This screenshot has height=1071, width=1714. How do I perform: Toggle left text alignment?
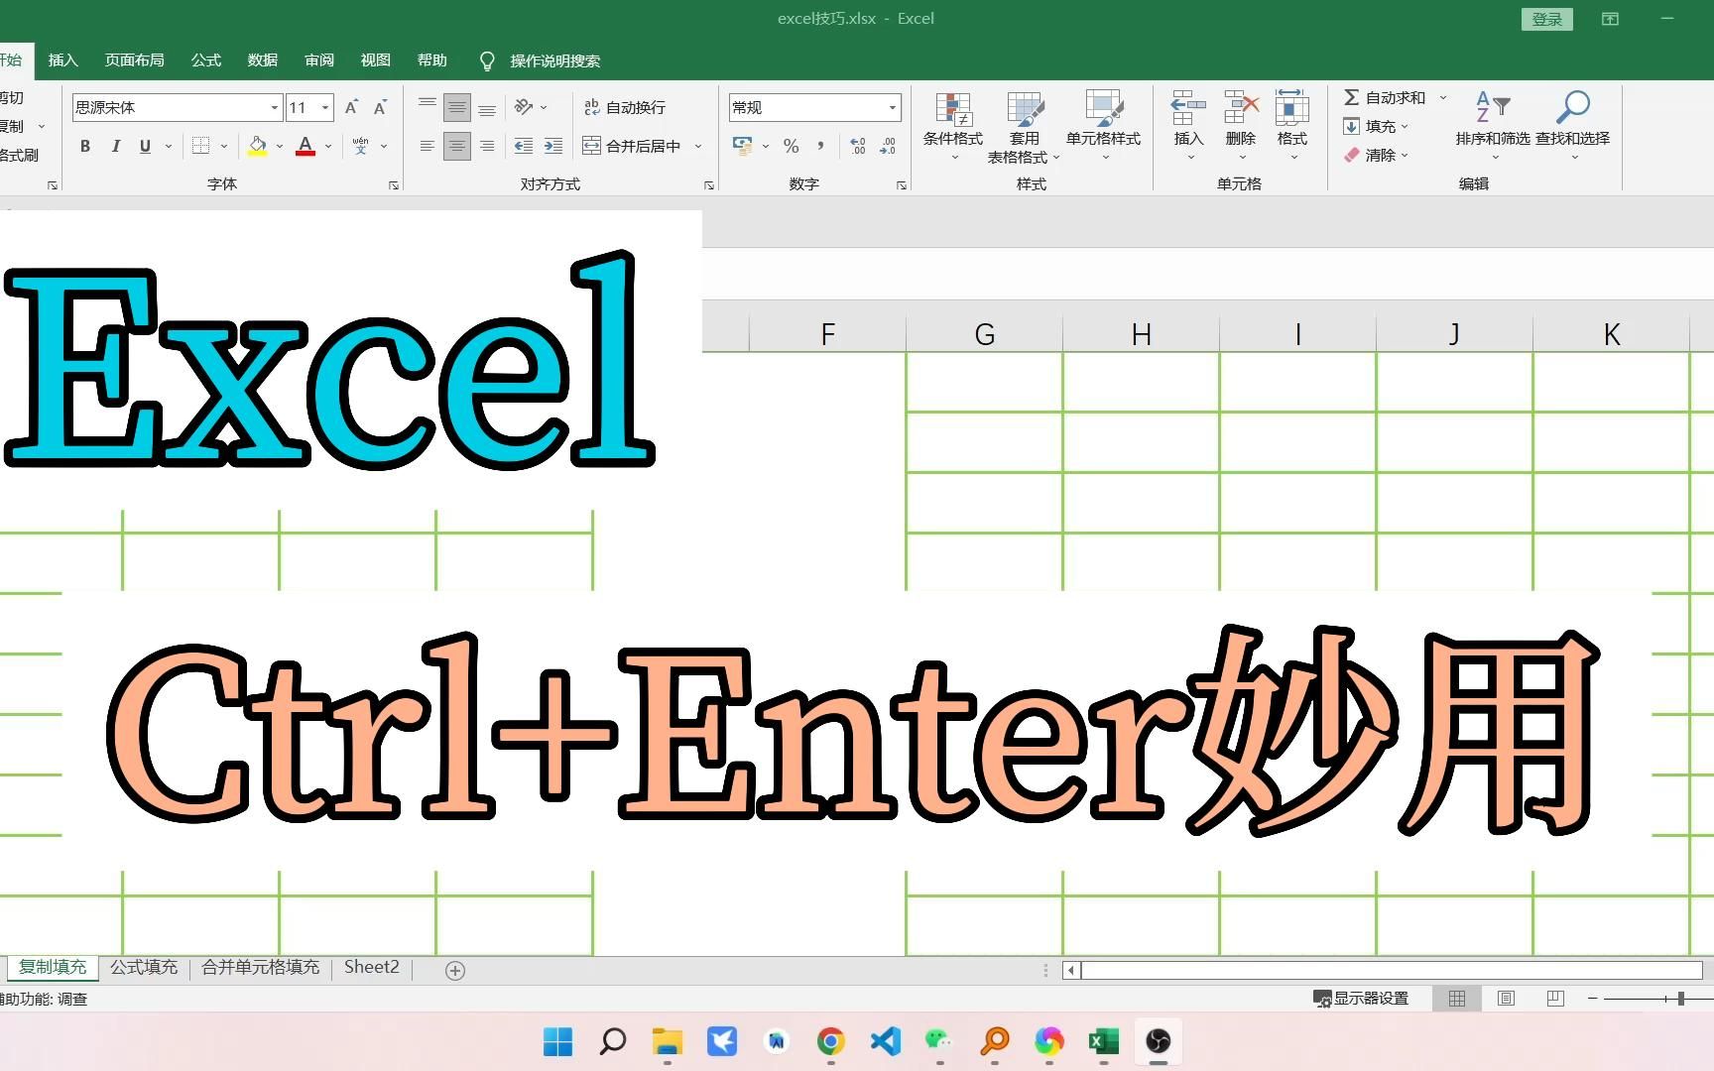point(427,146)
